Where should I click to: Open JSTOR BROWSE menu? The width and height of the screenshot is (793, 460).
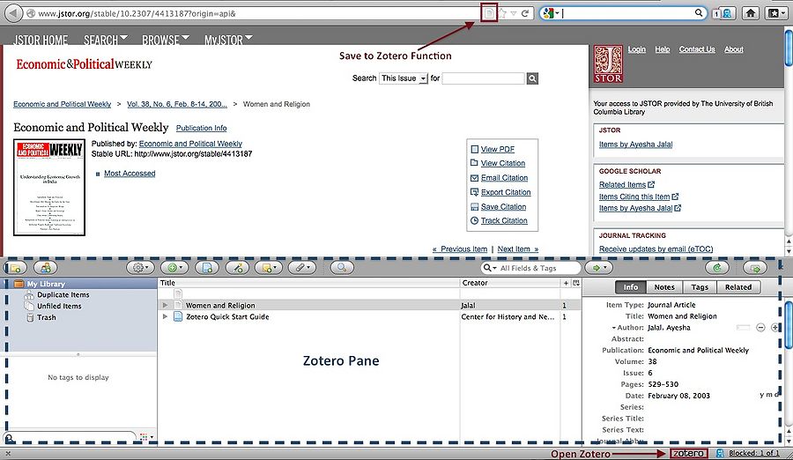[166, 40]
